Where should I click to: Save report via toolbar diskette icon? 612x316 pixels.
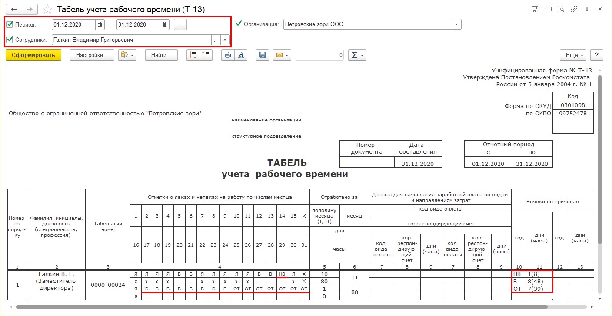[262, 55]
